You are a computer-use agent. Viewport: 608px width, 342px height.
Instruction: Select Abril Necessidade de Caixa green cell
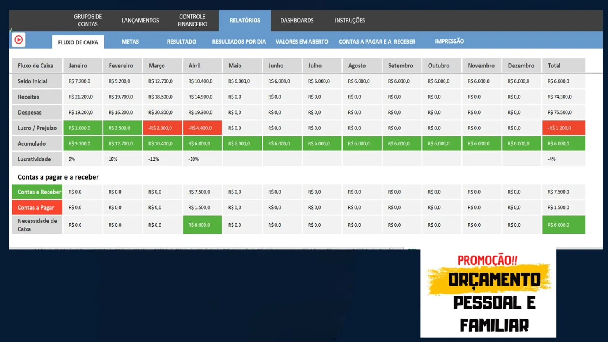pyautogui.click(x=202, y=225)
